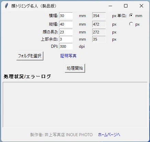Click the 縦幅 mm input field

tap(66, 24)
